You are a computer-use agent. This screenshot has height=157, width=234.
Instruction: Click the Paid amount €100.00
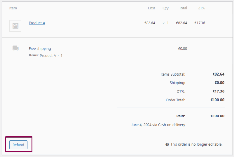click(217, 116)
